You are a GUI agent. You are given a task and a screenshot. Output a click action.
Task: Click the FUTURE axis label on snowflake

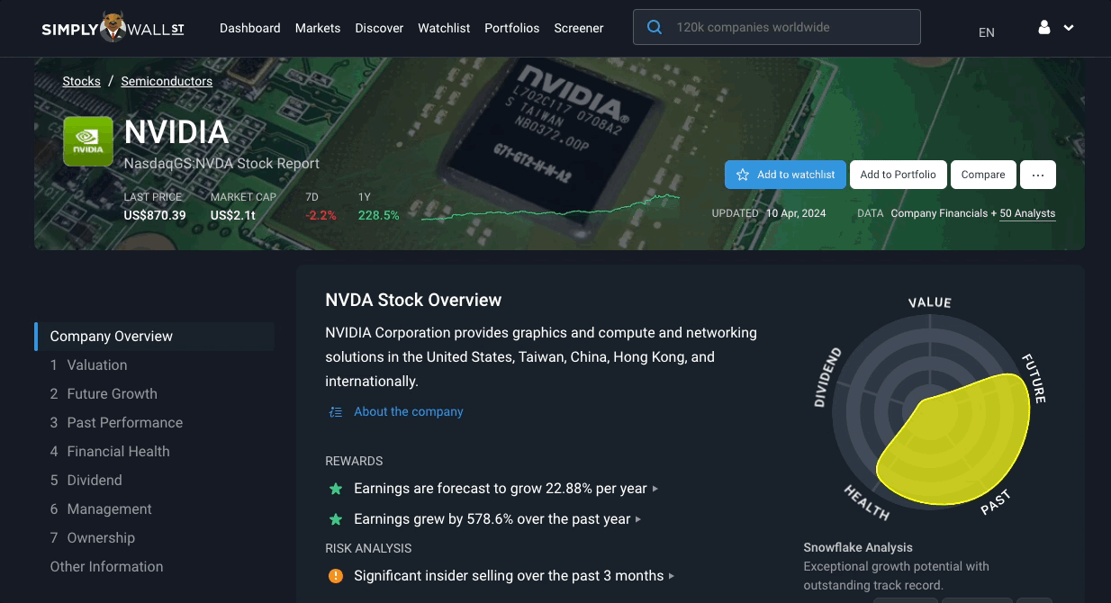1034,378
